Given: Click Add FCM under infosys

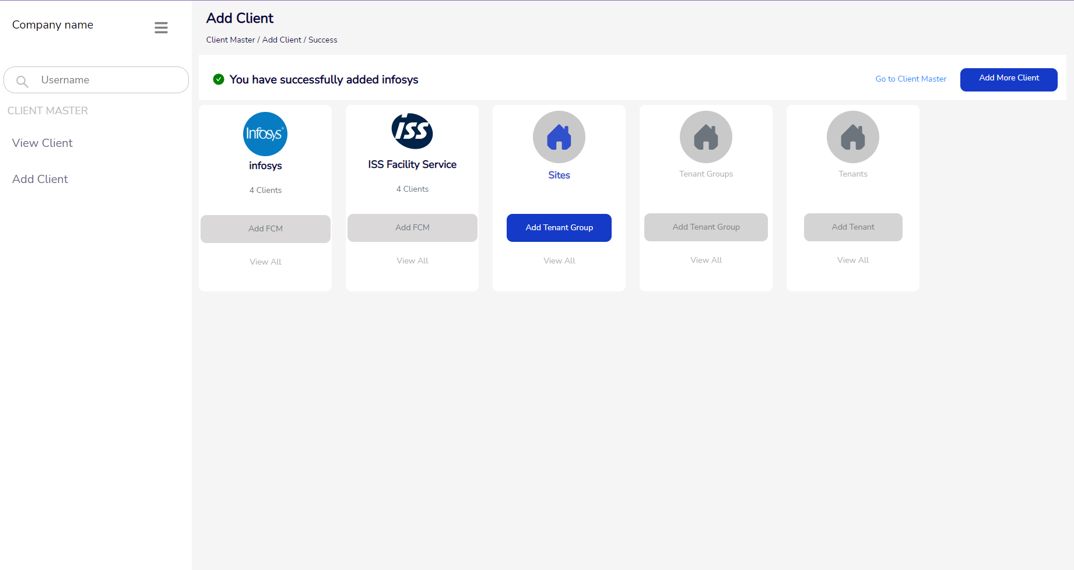Looking at the screenshot, I should (x=265, y=228).
